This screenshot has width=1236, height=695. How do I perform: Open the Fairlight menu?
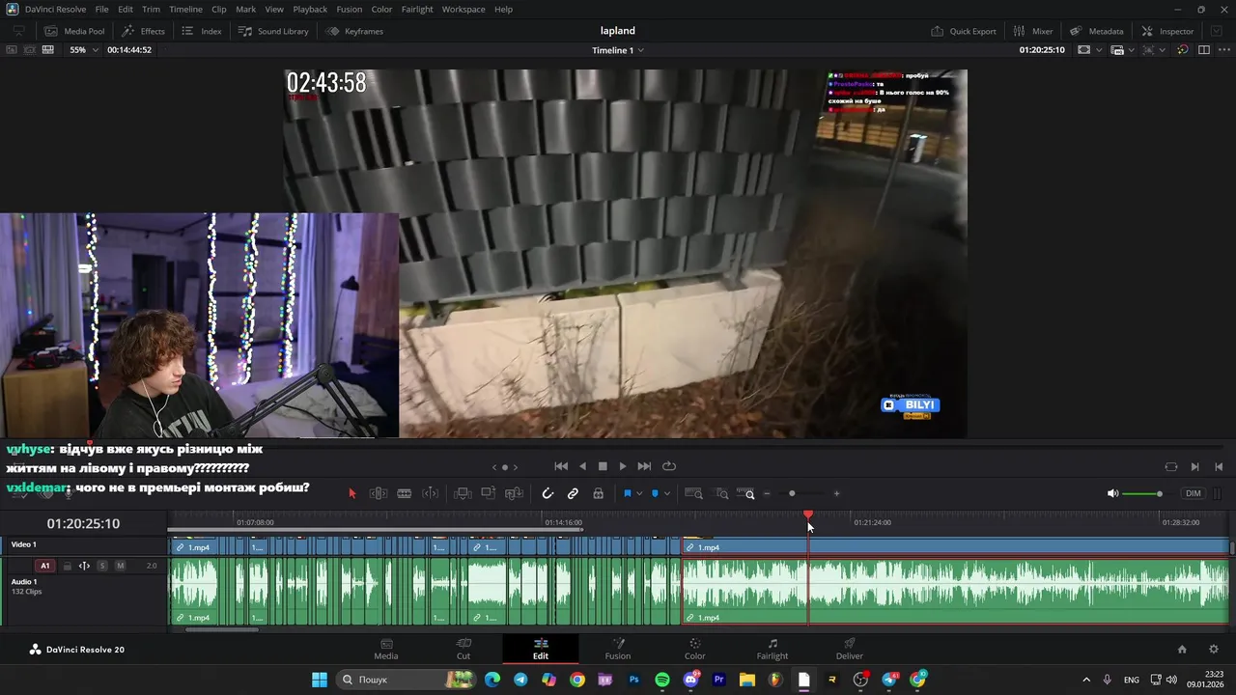click(417, 9)
